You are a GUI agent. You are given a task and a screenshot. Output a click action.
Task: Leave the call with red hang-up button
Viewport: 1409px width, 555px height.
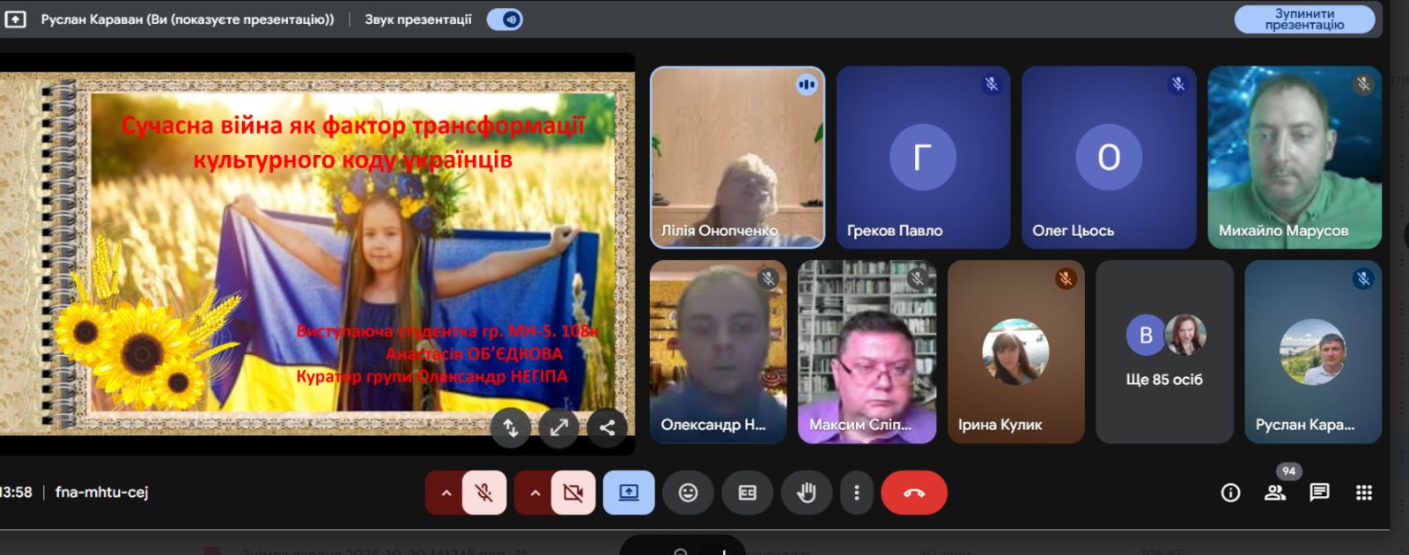coord(914,492)
